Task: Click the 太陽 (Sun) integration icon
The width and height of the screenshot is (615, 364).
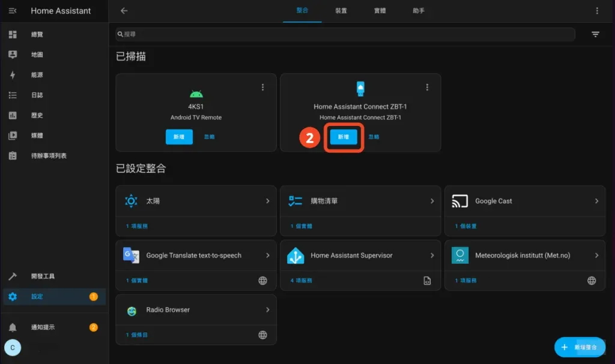Action: coord(131,201)
